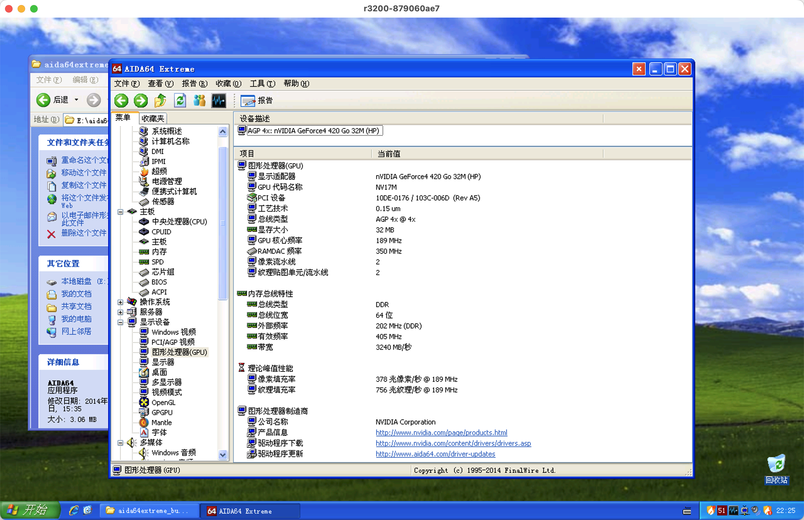Select 桌面 tree item
804x520 pixels.
(159, 372)
